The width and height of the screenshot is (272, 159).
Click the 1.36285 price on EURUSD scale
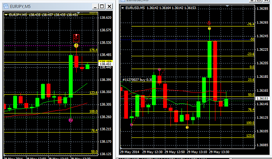[x=262, y=9]
